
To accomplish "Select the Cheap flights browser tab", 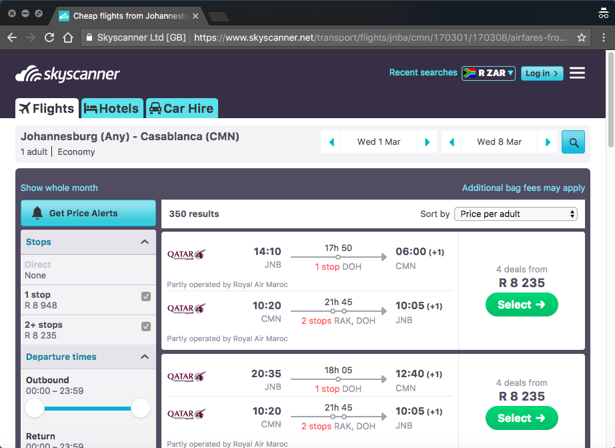I will point(129,16).
